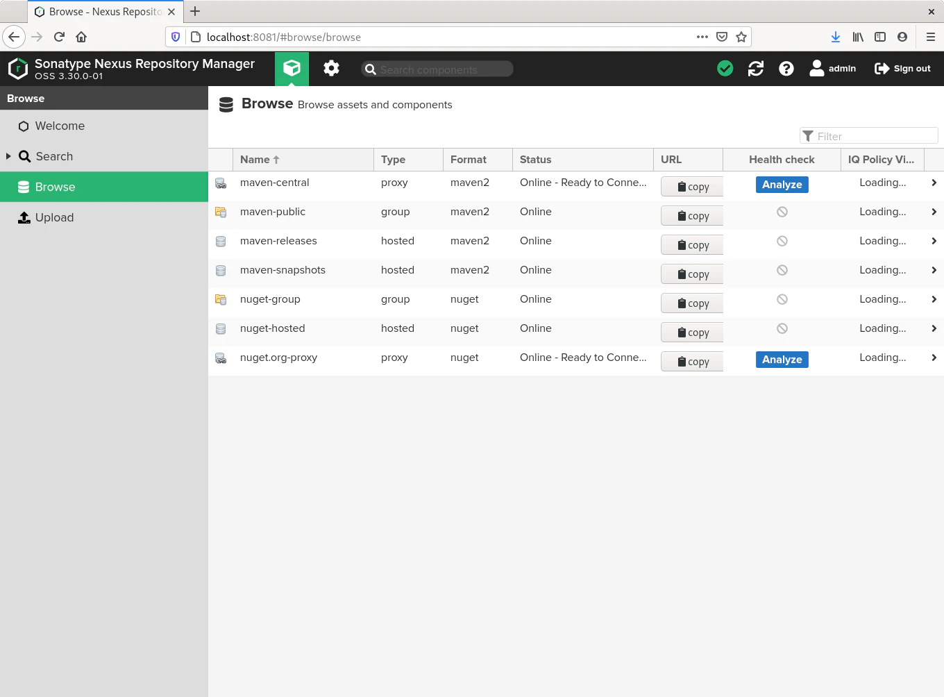This screenshot has width=944, height=697.
Task: Click Sign out in the header
Action: 902,68
